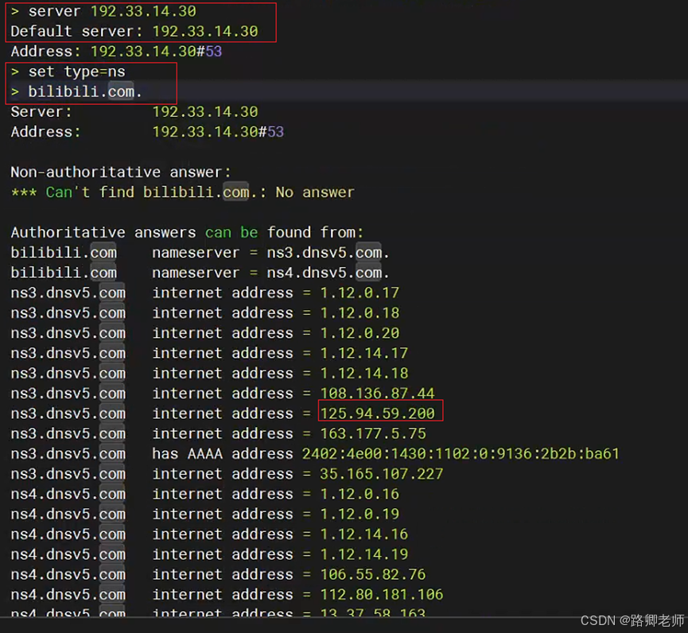Viewport: 688px width, 633px height.
Task: Click IP address 1.12.0.17
Action: click(x=360, y=293)
